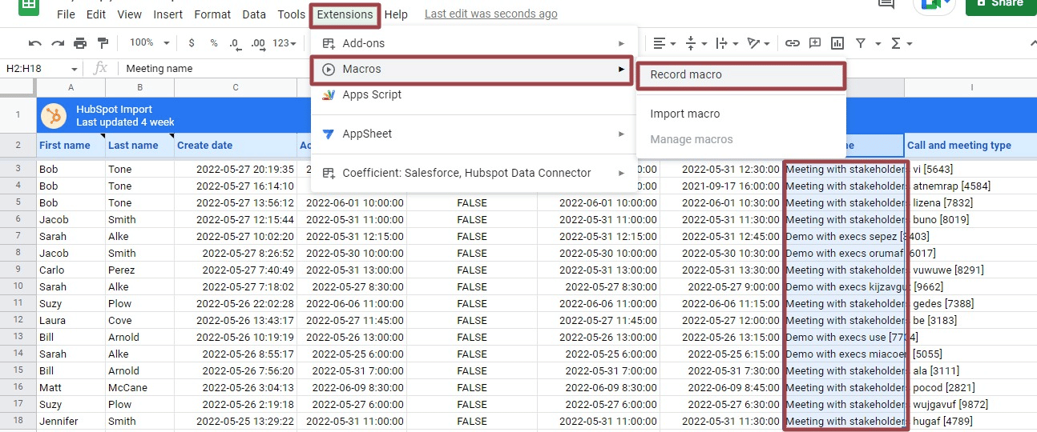
Task: Click the Insert chart icon
Action: (837, 43)
